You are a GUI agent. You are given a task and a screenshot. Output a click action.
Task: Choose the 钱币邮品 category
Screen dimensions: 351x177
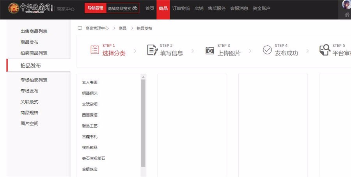point(90,148)
